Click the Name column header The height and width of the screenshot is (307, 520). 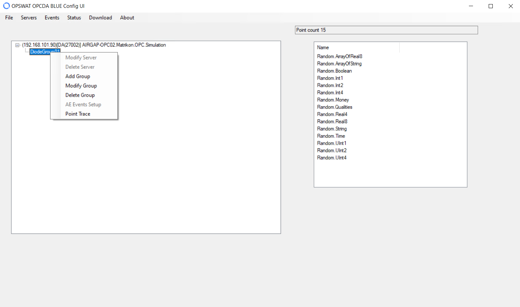click(357, 48)
